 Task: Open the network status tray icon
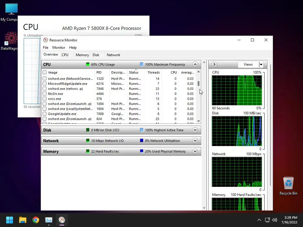point(267,220)
